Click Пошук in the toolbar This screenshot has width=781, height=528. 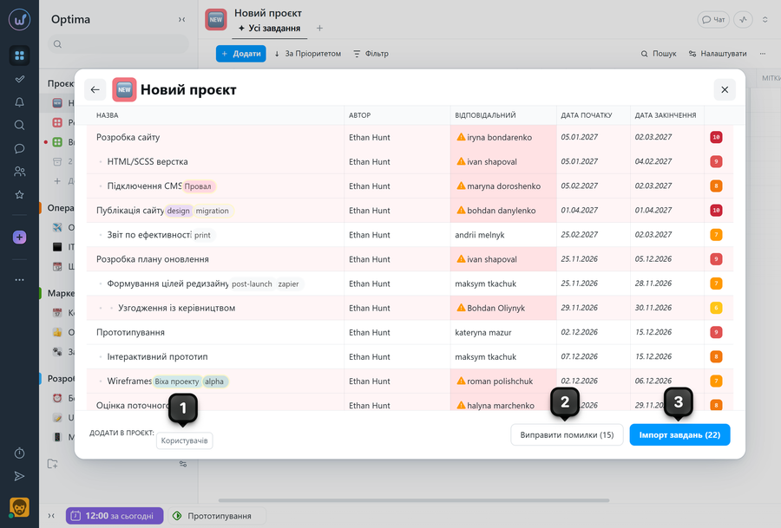659,54
